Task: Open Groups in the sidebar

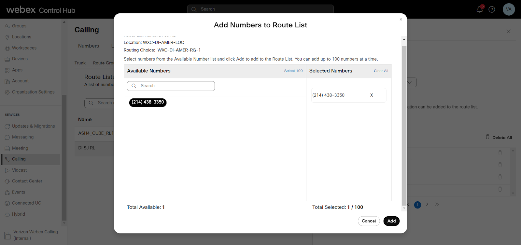Action: point(19,26)
